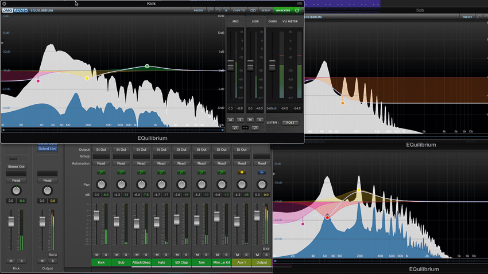Click the Output channel pan knob in mixer

(262, 185)
